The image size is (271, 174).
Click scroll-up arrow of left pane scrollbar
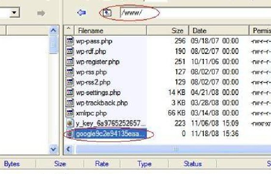(x=53, y=30)
